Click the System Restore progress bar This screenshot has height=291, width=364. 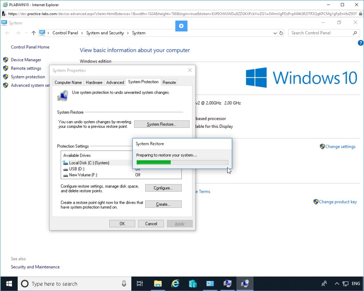coord(182,162)
